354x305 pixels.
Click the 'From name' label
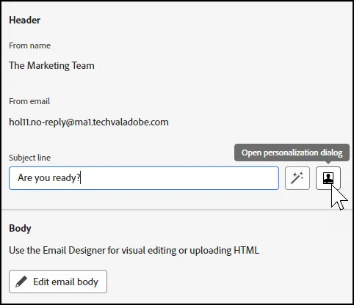pyautogui.click(x=30, y=45)
